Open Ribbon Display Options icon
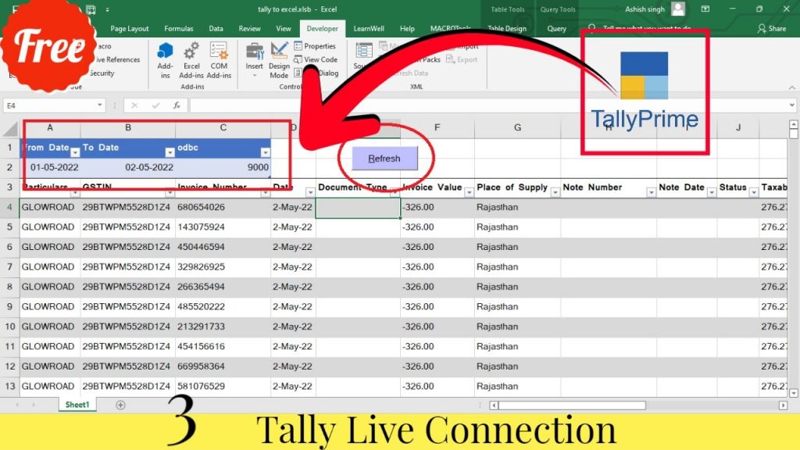The height and width of the screenshot is (450, 800). tap(705, 9)
